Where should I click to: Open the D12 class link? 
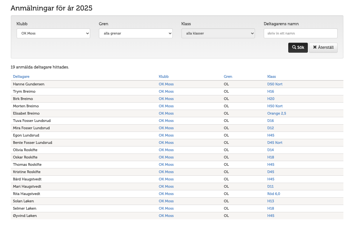(270, 128)
